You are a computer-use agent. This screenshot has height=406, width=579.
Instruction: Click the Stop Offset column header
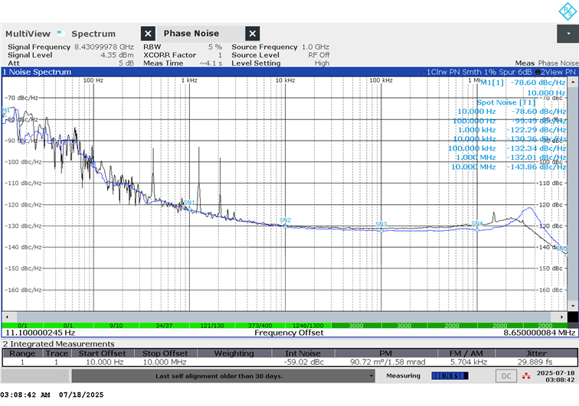coord(165,353)
